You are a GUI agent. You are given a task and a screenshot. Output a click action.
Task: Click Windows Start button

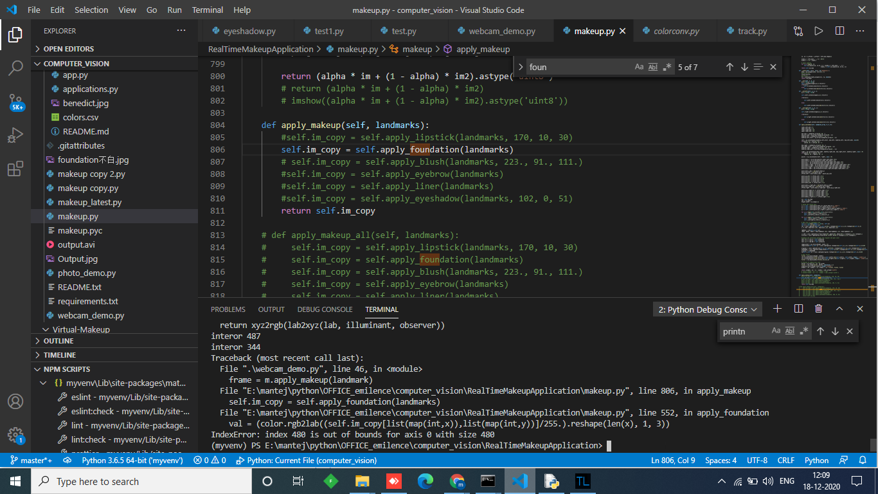pyautogui.click(x=15, y=481)
